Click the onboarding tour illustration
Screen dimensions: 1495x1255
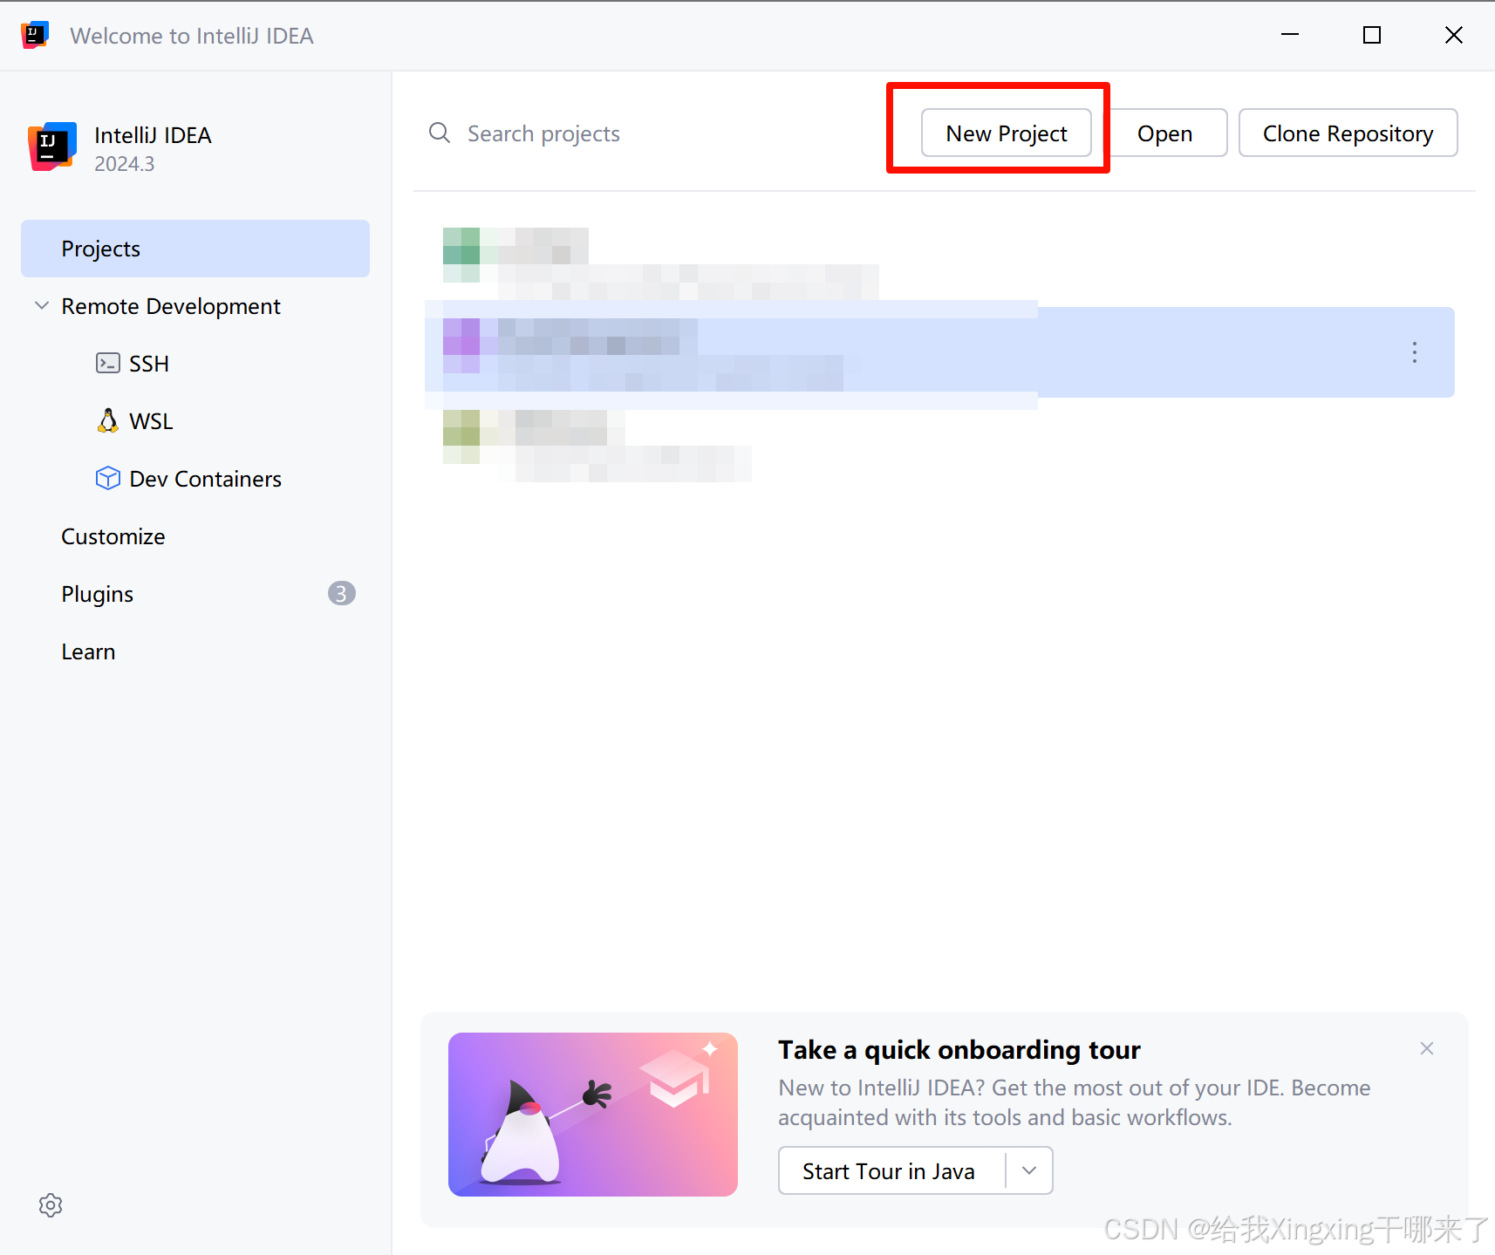593,1115
